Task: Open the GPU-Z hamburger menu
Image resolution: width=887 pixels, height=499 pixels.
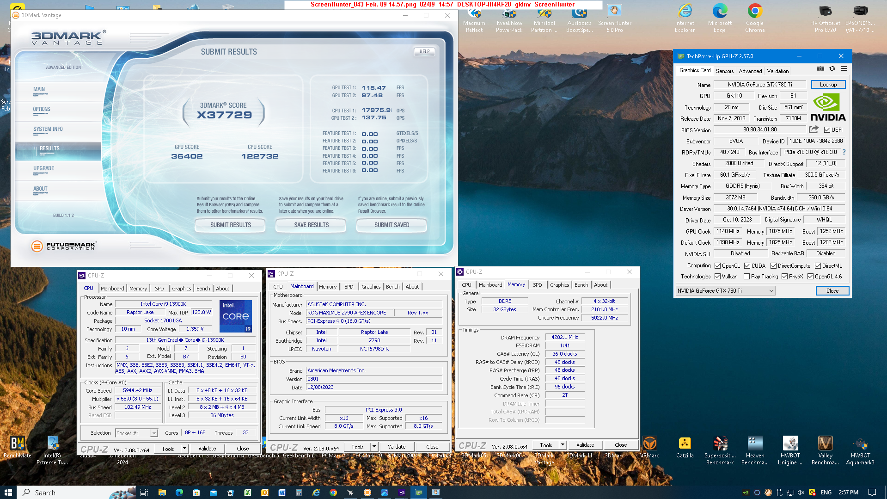Action: coord(844,69)
